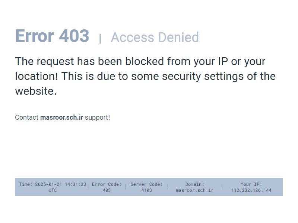Screen dimensions: 298x223
Task: Click the word support! after the domain
Action: [98, 117]
